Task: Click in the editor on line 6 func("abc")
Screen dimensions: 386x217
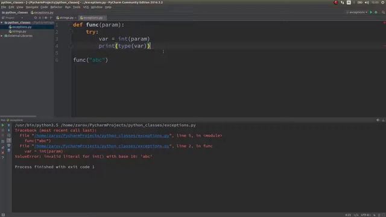Action: (x=90, y=60)
